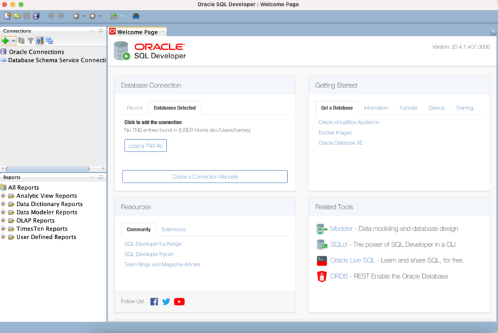Minimize the Connections panel
498x333 pixels.
click(101, 31)
